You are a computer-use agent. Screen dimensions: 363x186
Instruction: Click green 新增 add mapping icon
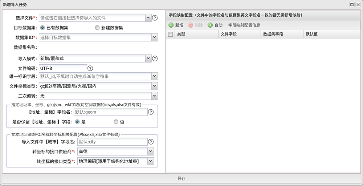[x=171, y=25]
